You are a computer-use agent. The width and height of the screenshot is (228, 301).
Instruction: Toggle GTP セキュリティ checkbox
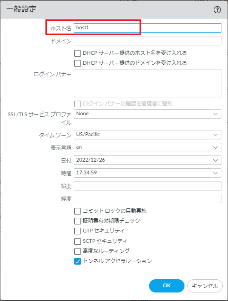click(x=78, y=231)
